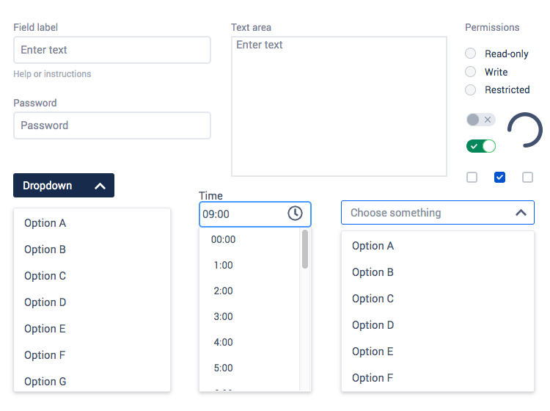
Task: Click the Permissions heading
Action: click(492, 27)
